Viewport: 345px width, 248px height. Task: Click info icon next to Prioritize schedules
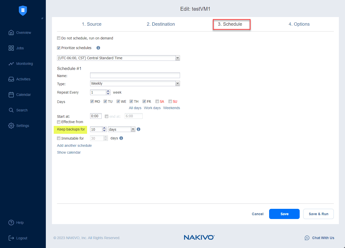(x=98, y=48)
